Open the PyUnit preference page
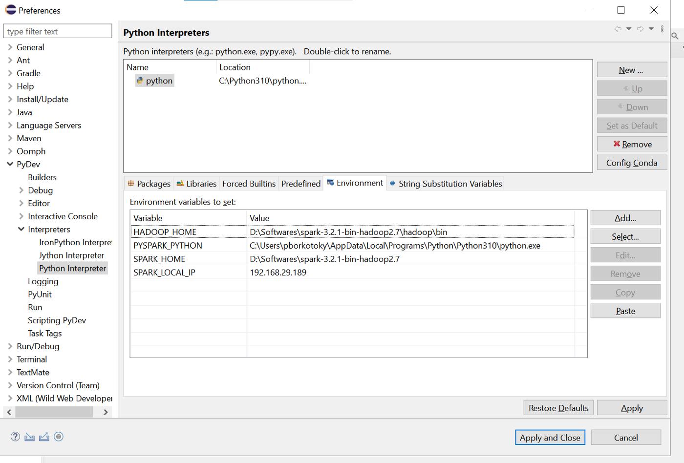 40,295
